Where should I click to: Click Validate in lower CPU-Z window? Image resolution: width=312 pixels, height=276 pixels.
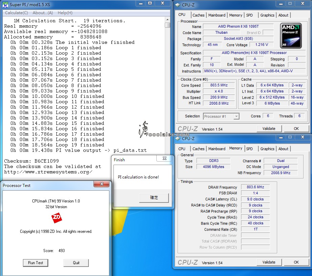pyautogui.click(x=269, y=262)
